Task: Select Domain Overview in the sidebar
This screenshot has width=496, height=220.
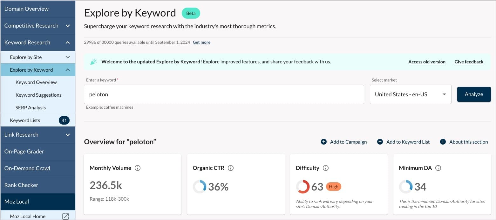Action: 26,9
